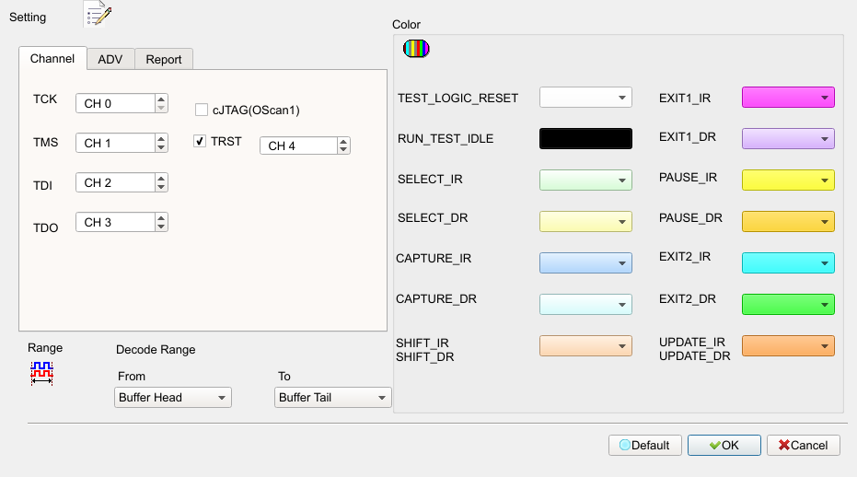Open the From Buffer Head dropdown
The width and height of the screenshot is (857, 477).
point(173,398)
